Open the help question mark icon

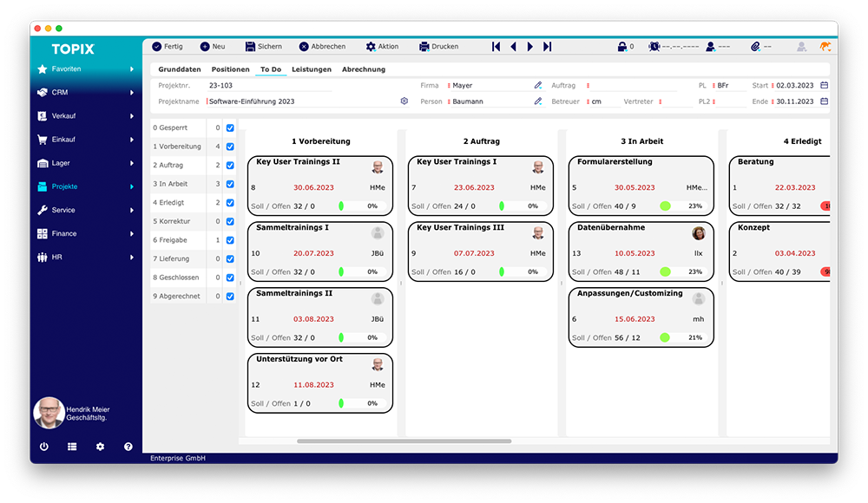pyautogui.click(x=128, y=447)
